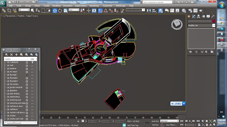
Task: Toggle the Manage Layers toolbar icon
Action: point(160,11)
